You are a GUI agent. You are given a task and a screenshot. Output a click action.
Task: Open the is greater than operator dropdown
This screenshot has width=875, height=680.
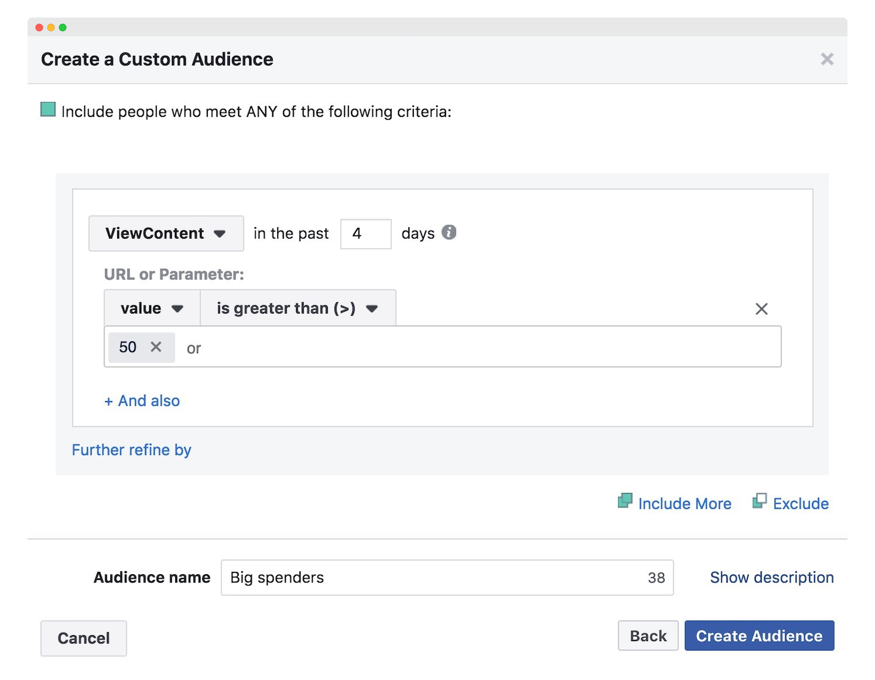click(x=298, y=308)
